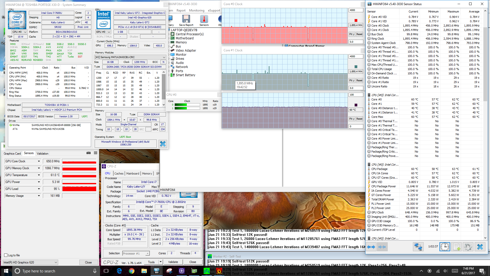Expand the Samsung memory module dropdown

164,57
